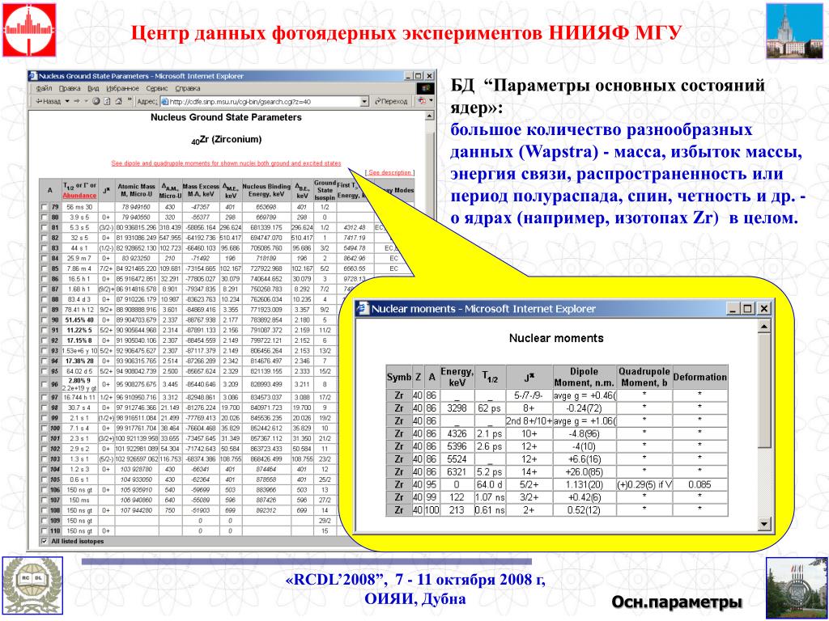This screenshot has width=829, height=621.
Task: Click the 64.0 d half-life cell in Nuclear moments
Action: pos(489,485)
